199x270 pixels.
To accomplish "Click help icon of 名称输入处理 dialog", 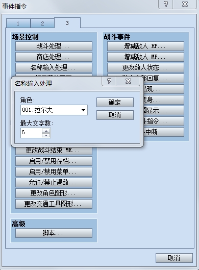I will [109, 81].
